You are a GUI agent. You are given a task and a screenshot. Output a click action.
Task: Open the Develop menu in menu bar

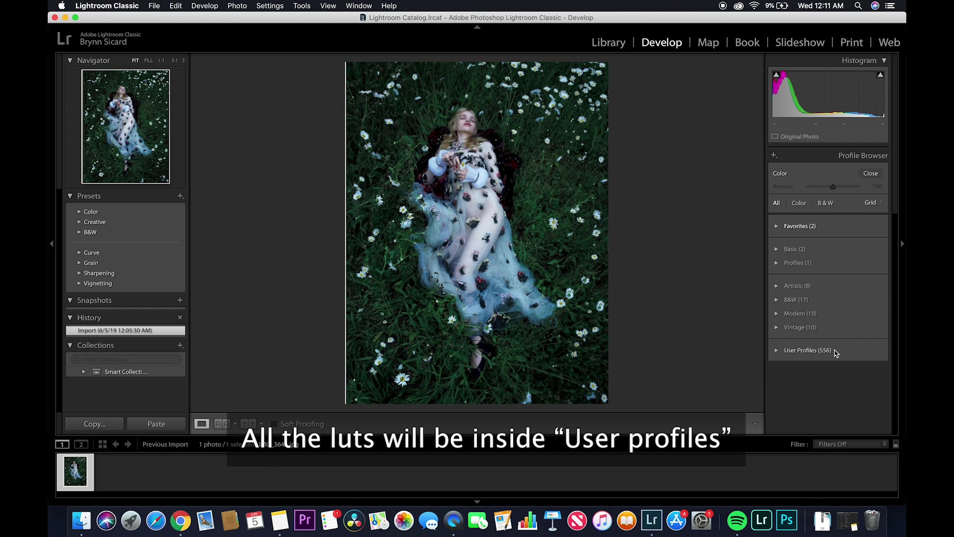[204, 5]
